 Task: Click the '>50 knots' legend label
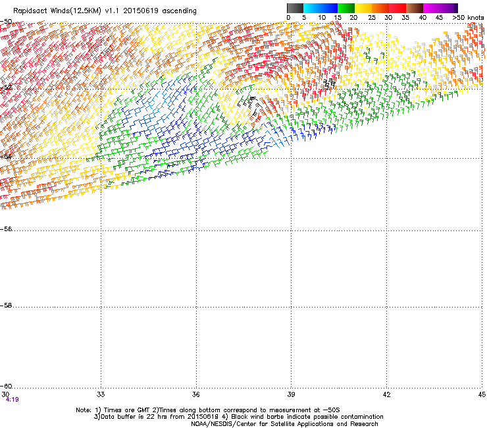pyautogui.click(x=468, y=18)
